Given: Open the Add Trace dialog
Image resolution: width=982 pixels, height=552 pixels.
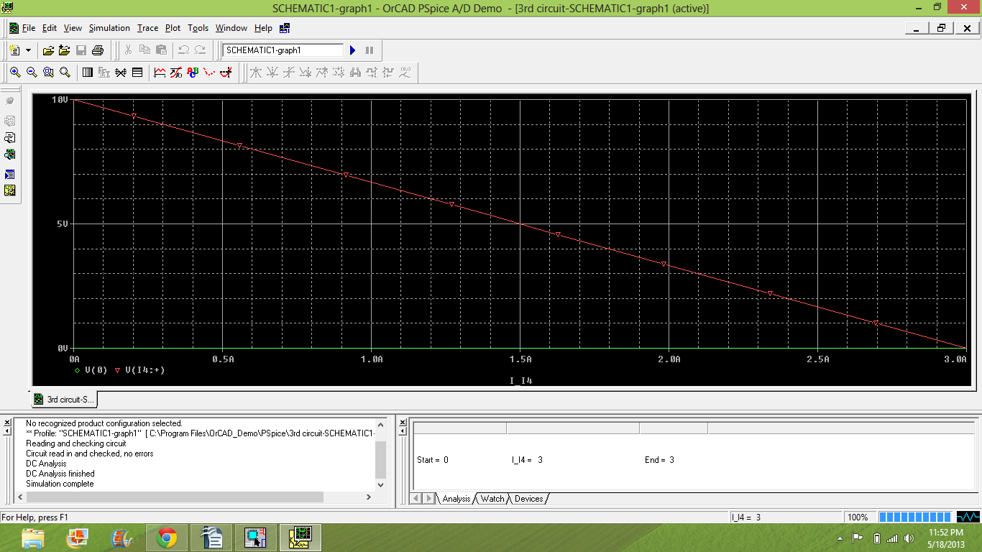Looking at the screenshot, I should point(160,71).
